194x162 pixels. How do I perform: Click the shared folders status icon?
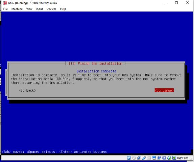149,158
